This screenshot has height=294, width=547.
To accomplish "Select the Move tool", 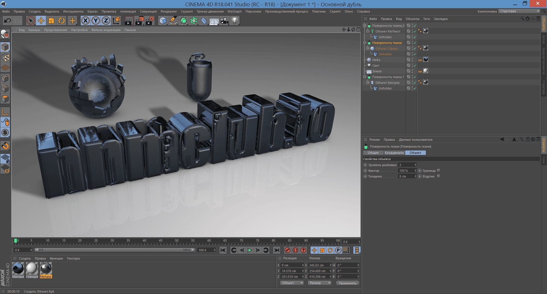I will point(41,21).
